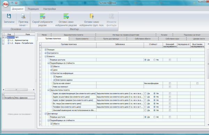
Task: Select Да for Адрес за фактуриране
Action: [145, 100]
